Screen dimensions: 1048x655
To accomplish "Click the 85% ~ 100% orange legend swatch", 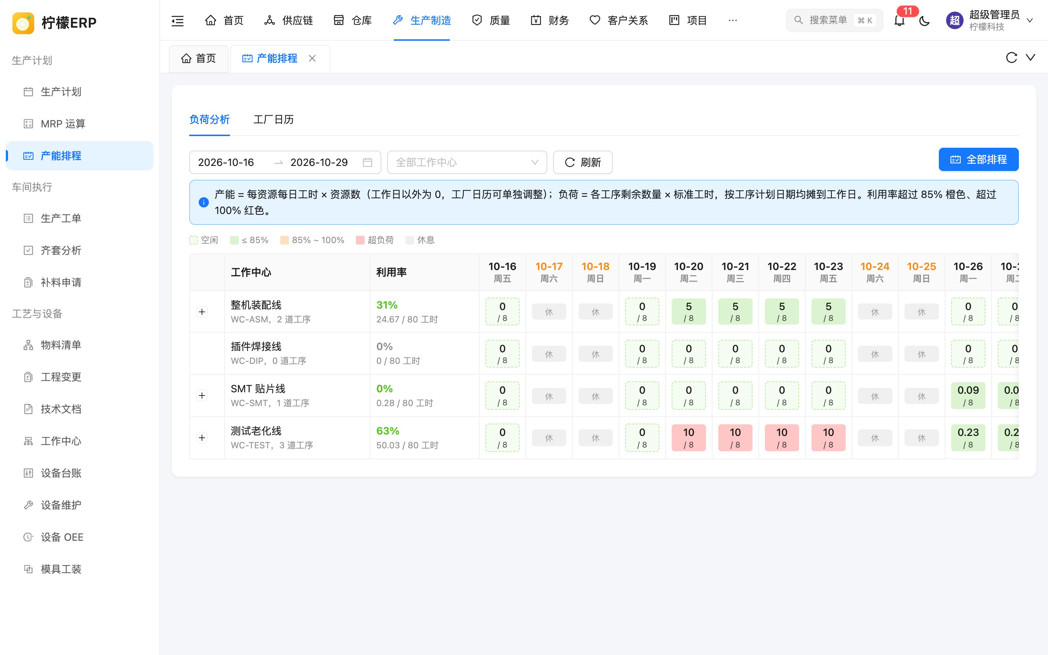I will pos(284,240).
